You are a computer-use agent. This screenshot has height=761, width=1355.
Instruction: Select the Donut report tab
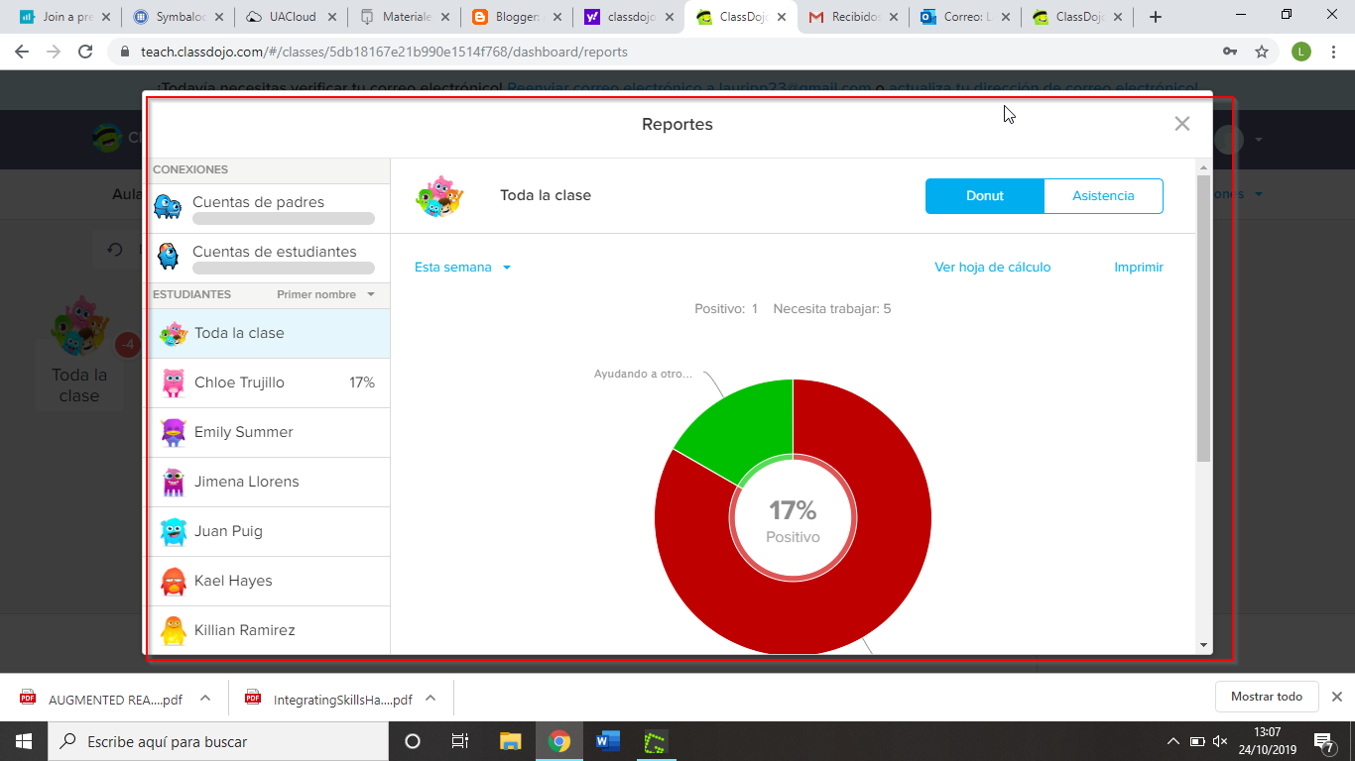[x=984, y=195]
